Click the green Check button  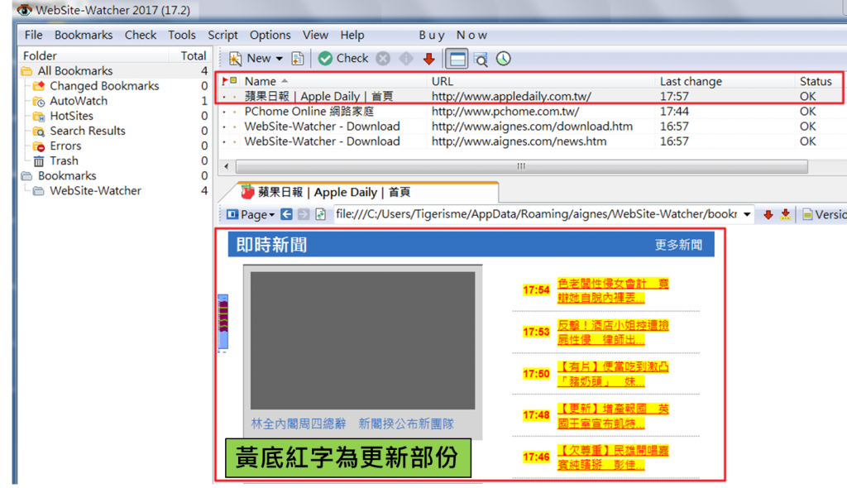point(343,59)
